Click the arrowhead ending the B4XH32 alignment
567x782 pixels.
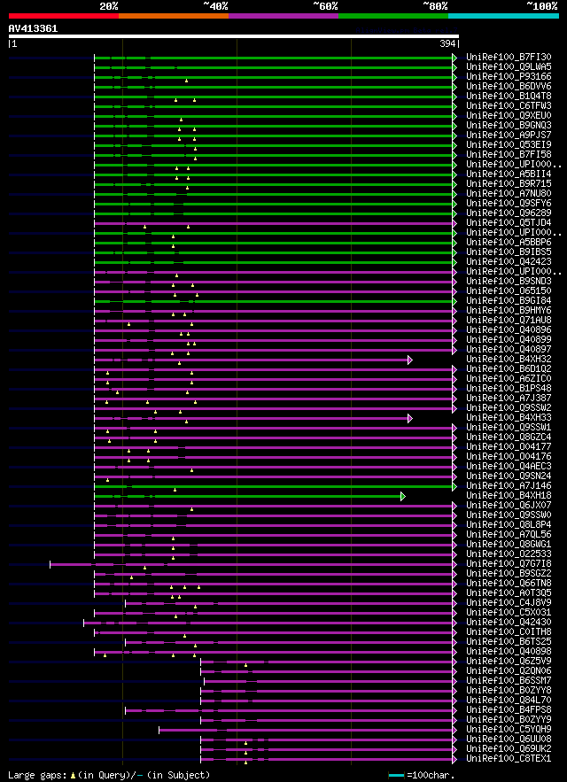410,360
